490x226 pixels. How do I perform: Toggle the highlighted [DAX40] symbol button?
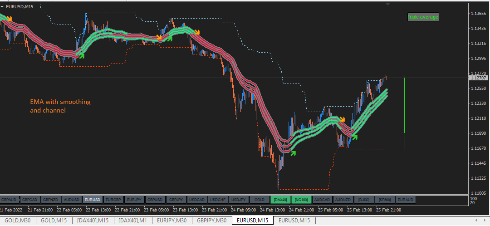(x=280, y=200)
